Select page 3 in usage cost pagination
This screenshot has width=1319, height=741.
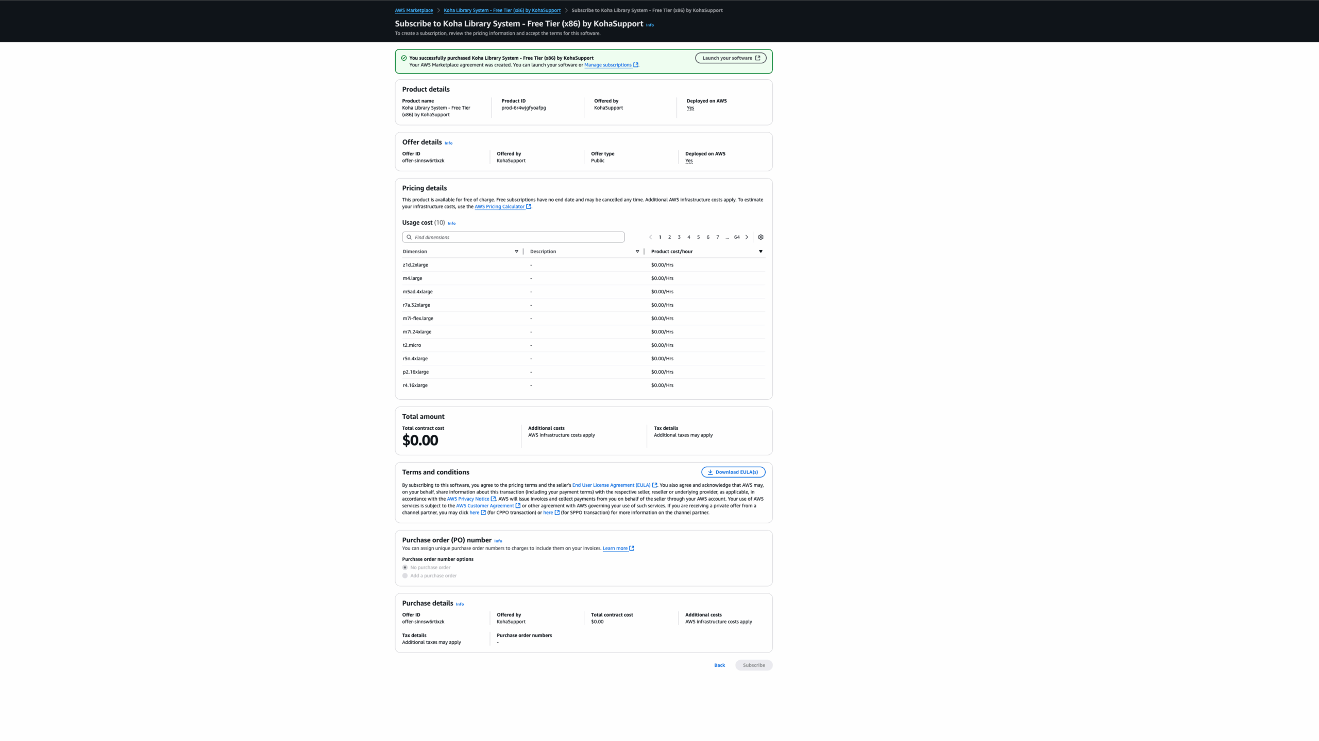679,237
